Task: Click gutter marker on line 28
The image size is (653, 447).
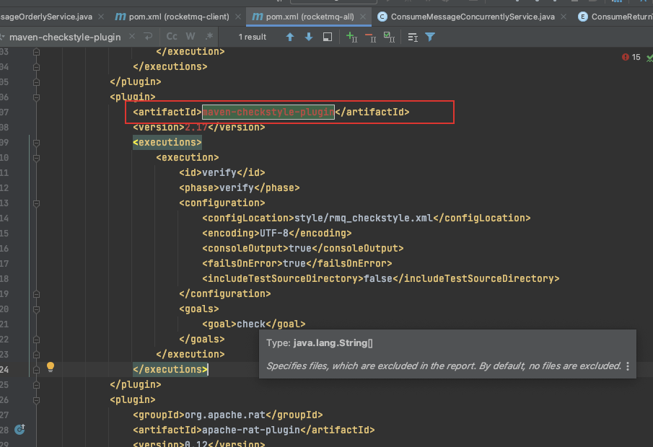Action: [19, 429]
